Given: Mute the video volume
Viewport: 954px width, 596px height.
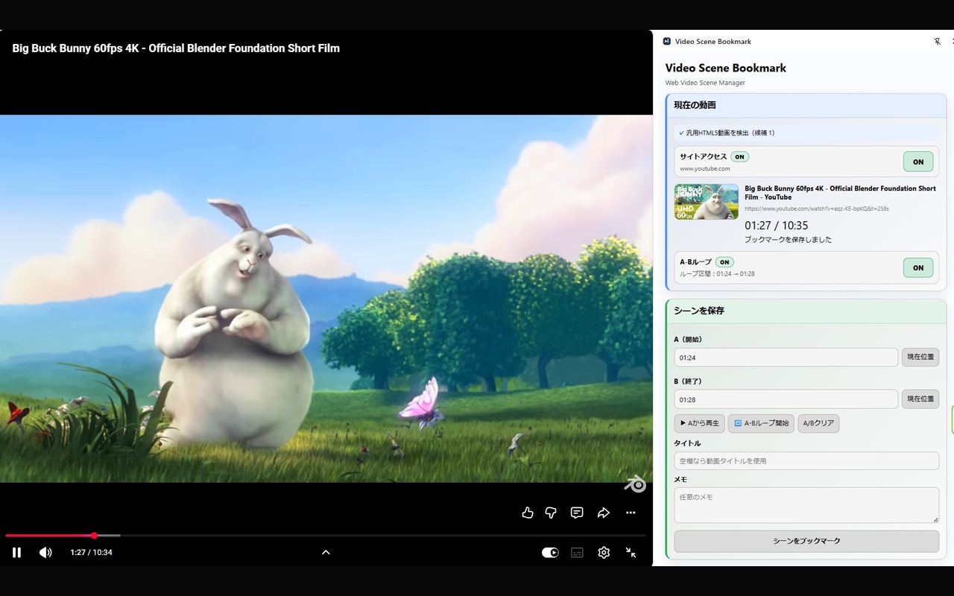Looking at the screenshot, I should (45, 552).
